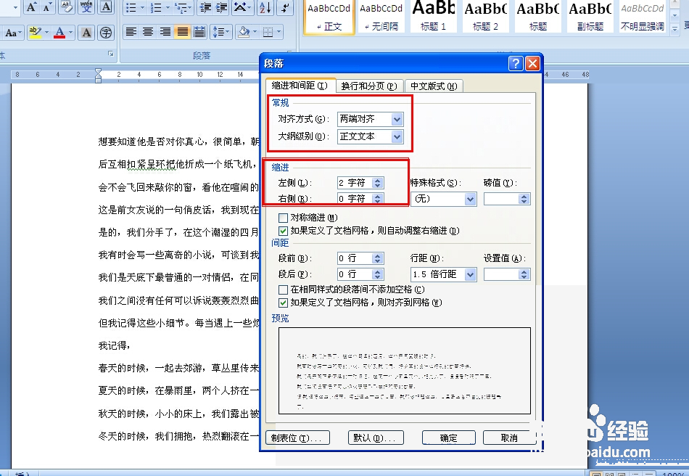Click the Numbering list icon
The width and height of the screenshot is (689, 476).
click(x=156, y=7)
